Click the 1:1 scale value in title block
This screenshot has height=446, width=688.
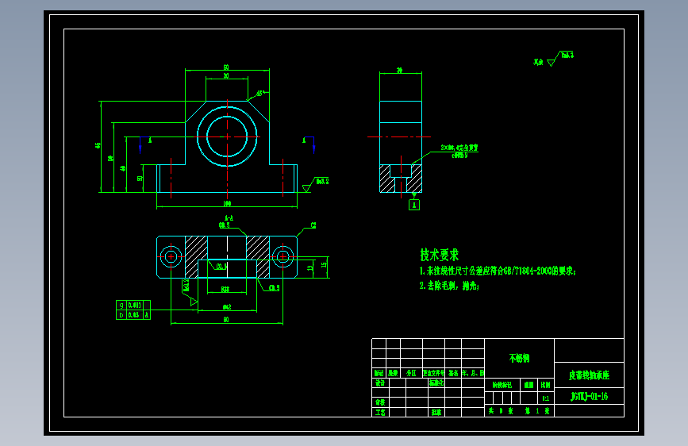[x=545, y=398]
